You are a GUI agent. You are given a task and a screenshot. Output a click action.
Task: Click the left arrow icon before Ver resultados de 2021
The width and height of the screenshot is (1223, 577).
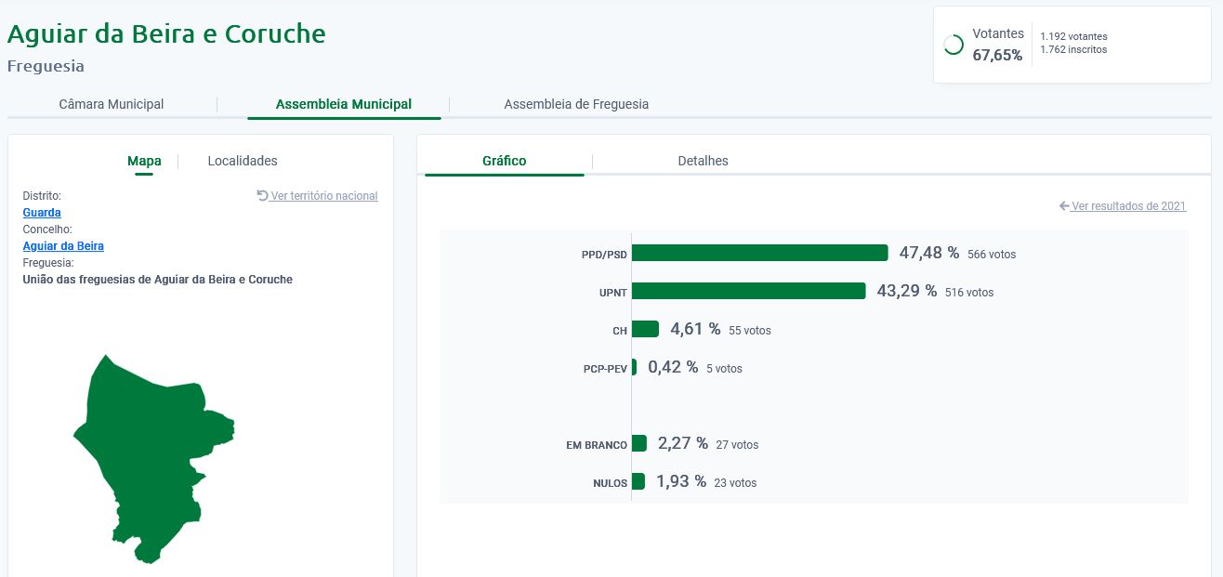click(x=1064, y=206)
